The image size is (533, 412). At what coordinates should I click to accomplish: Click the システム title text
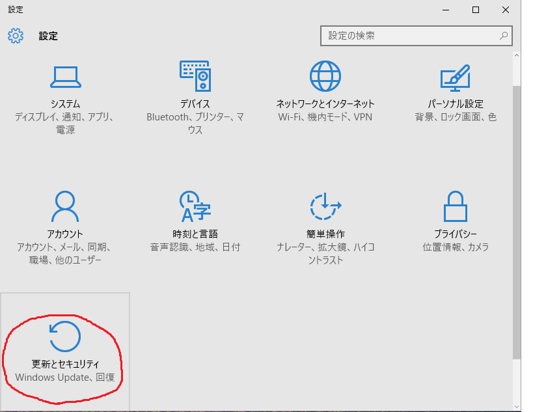(65, 103)
